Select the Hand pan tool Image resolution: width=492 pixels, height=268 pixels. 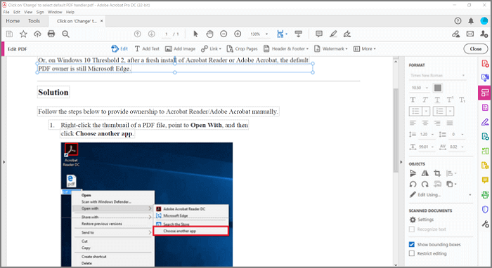[209, 34]
